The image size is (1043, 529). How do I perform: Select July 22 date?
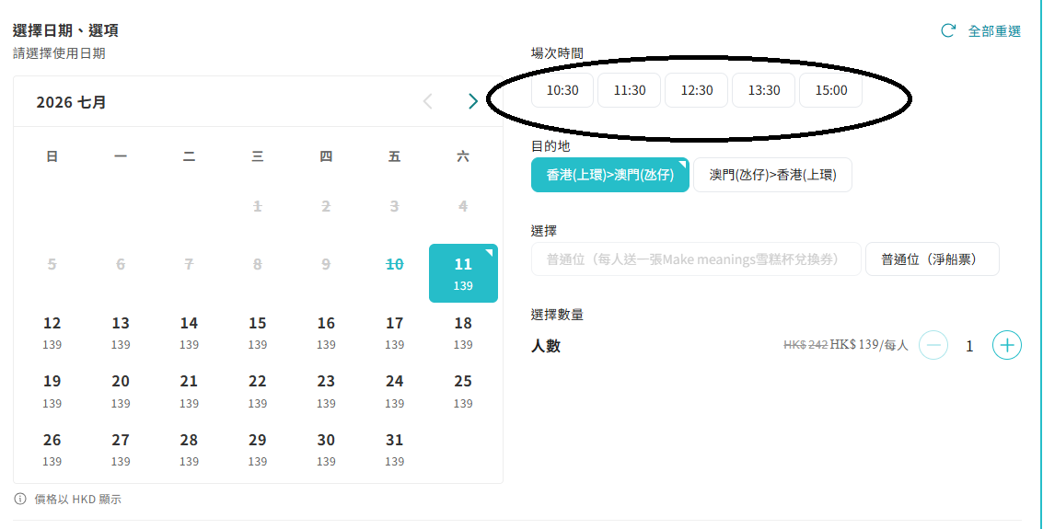(258, 390)
